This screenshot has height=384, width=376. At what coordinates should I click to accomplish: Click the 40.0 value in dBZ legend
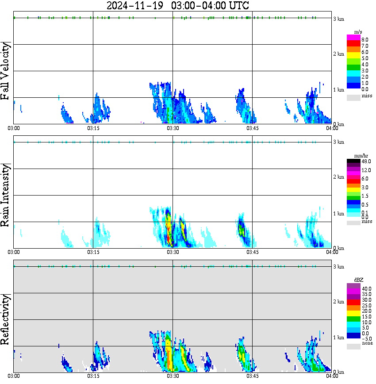(x=366, y=289)
